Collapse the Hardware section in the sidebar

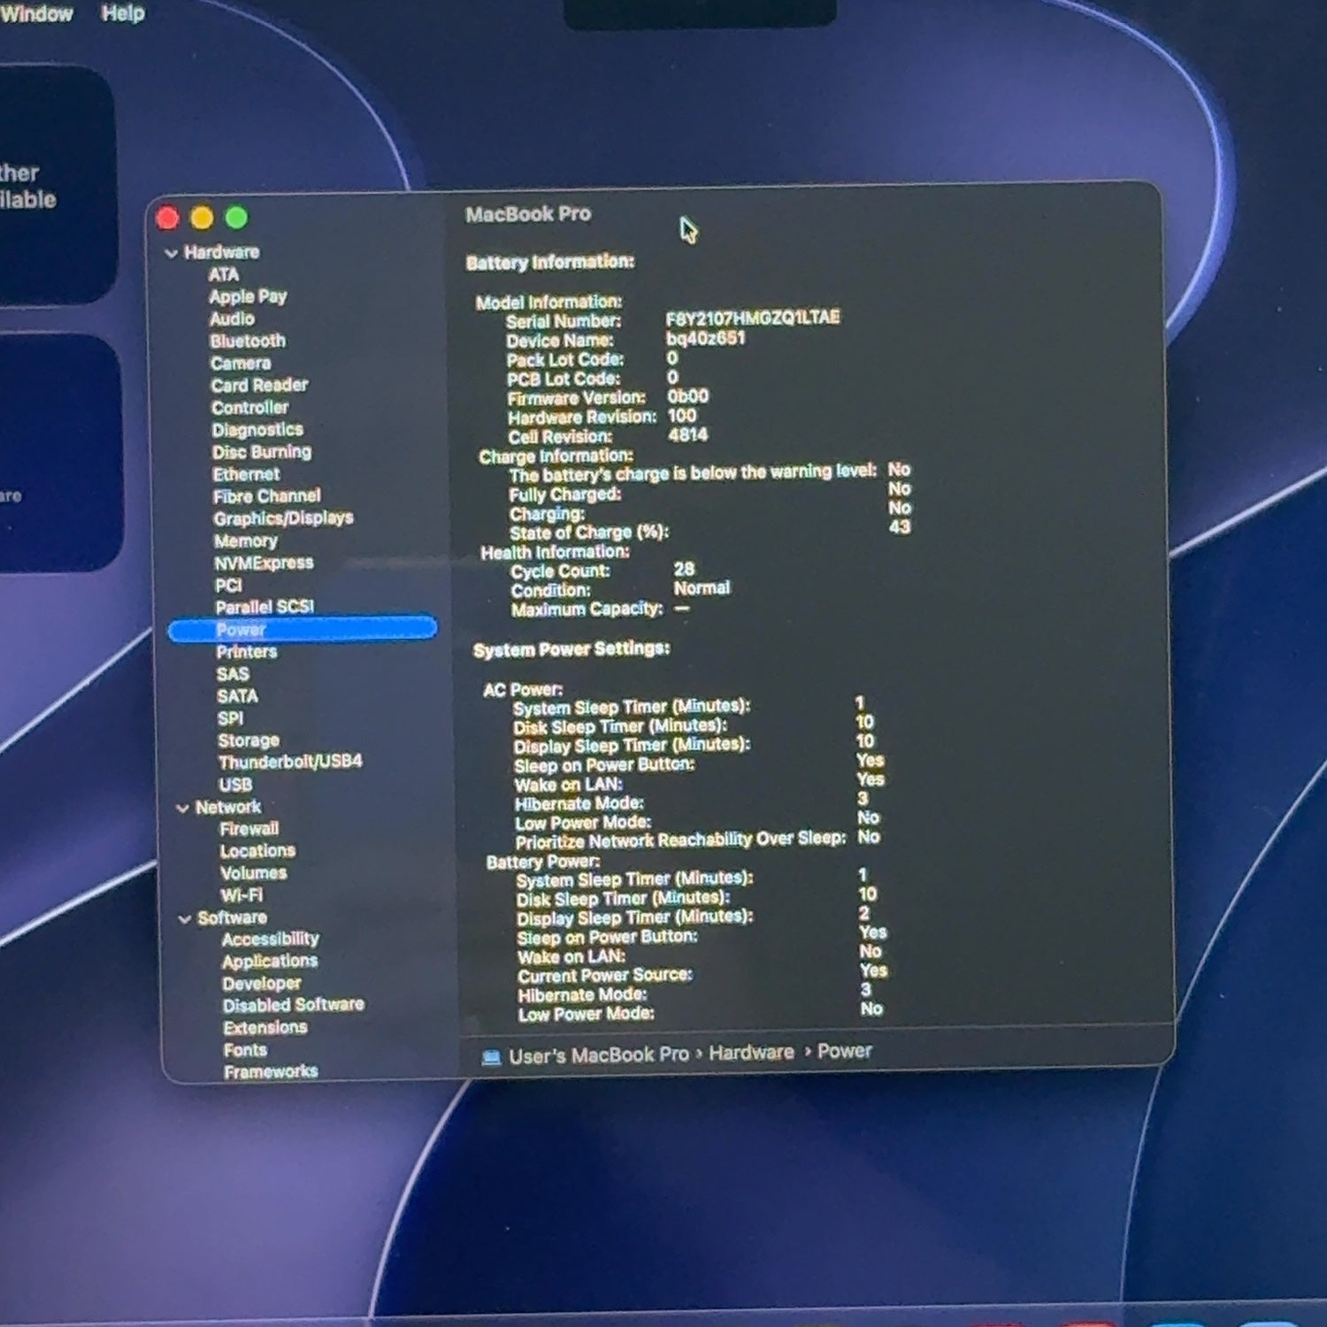[172, 253]
